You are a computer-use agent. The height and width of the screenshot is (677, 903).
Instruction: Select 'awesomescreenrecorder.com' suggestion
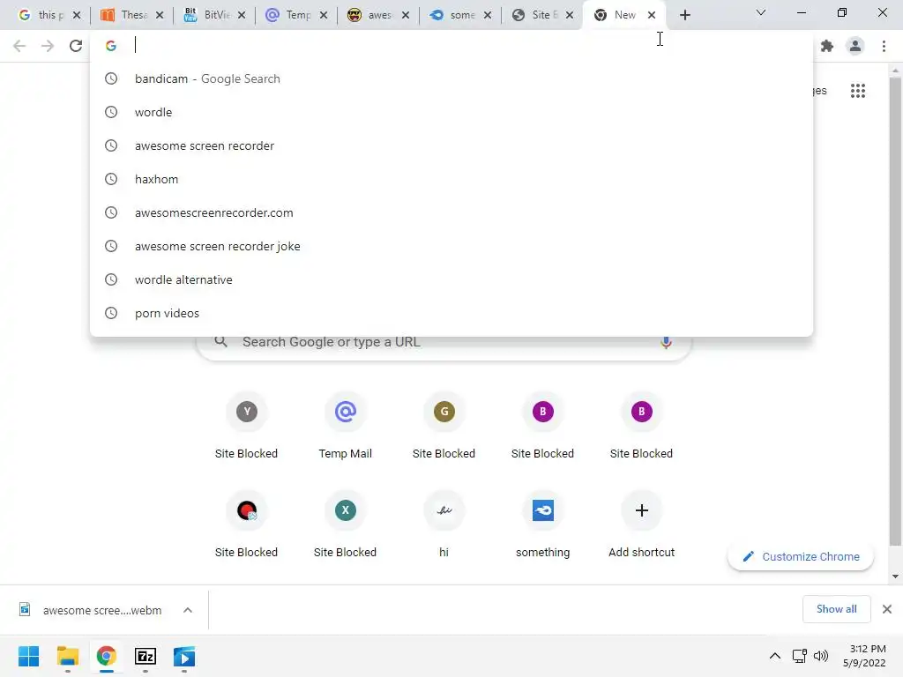451,212
